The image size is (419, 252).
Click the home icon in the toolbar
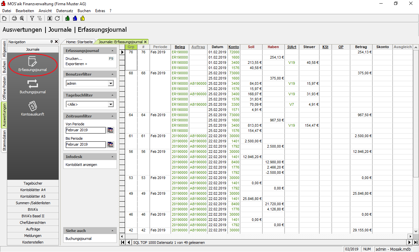(4, 18)
